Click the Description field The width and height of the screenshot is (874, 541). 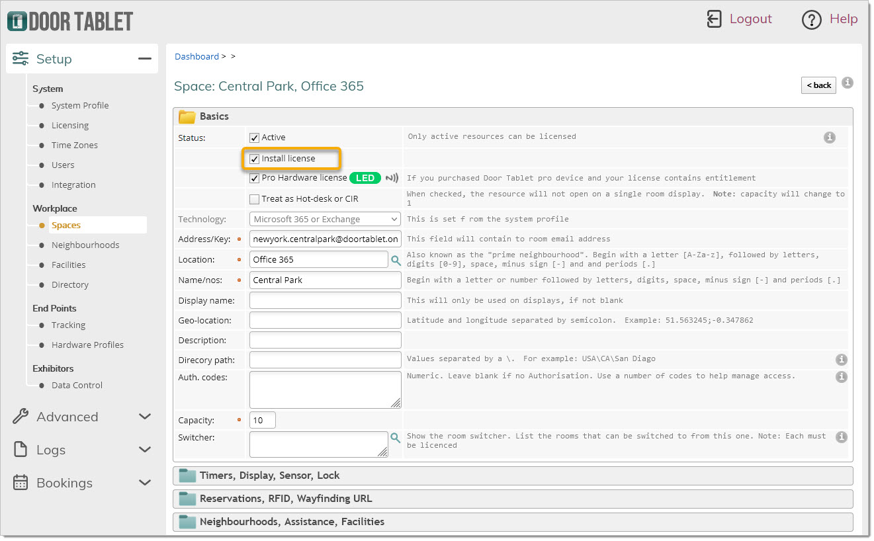click(326, 340)
